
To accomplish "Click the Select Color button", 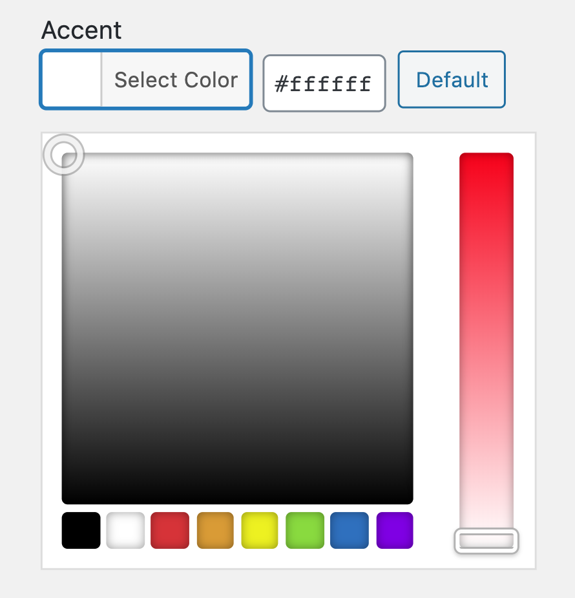I will tap(176, 79).
